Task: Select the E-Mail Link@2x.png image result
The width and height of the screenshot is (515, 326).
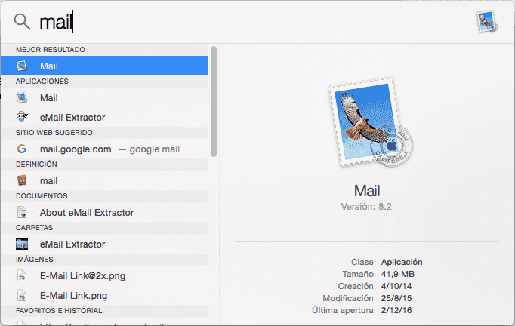Action: 104,275
